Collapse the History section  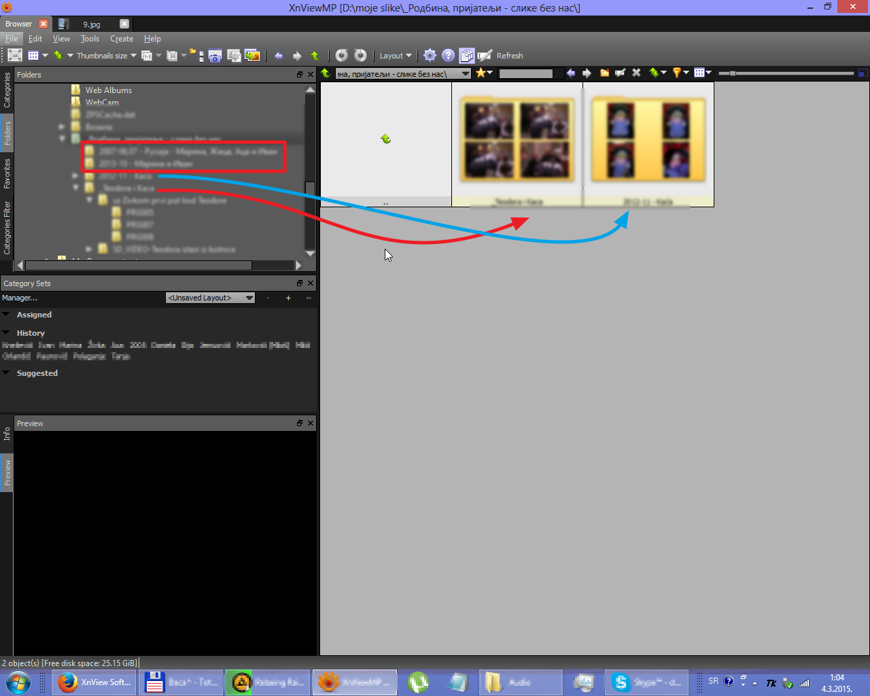click(6, 333)
